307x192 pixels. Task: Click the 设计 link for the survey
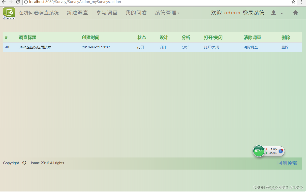pos(163,47)
